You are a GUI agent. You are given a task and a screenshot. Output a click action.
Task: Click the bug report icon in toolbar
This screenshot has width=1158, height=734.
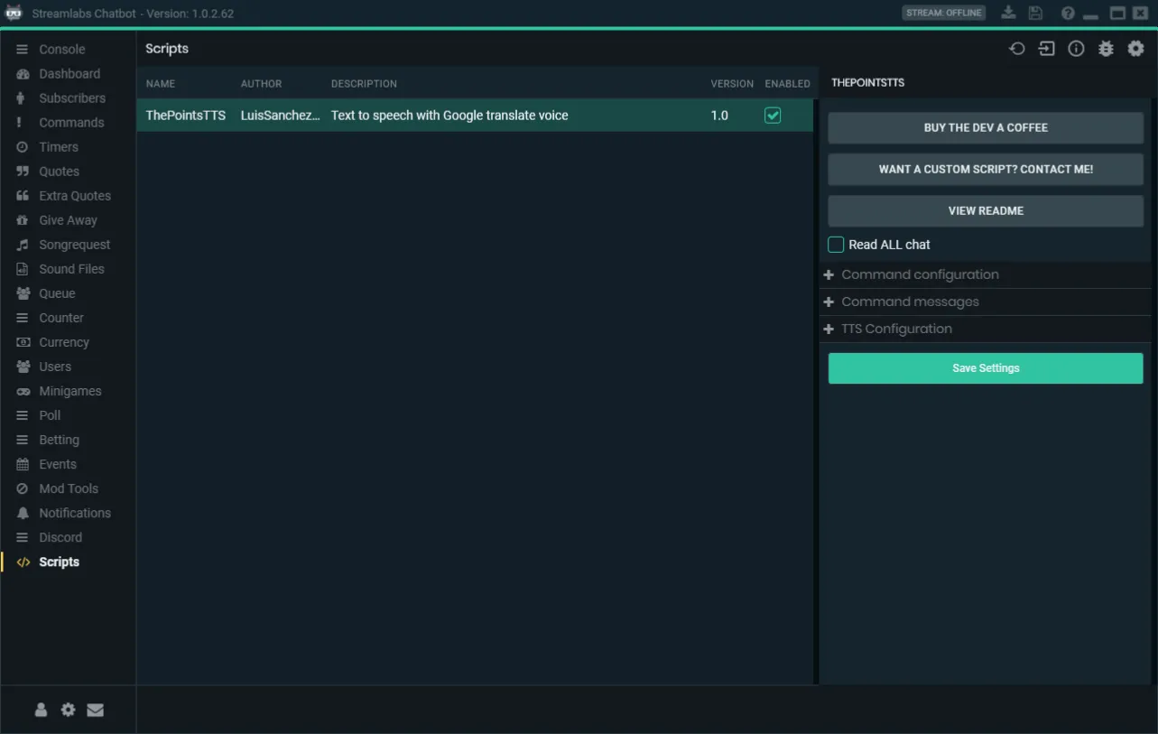pos(1106,49)
